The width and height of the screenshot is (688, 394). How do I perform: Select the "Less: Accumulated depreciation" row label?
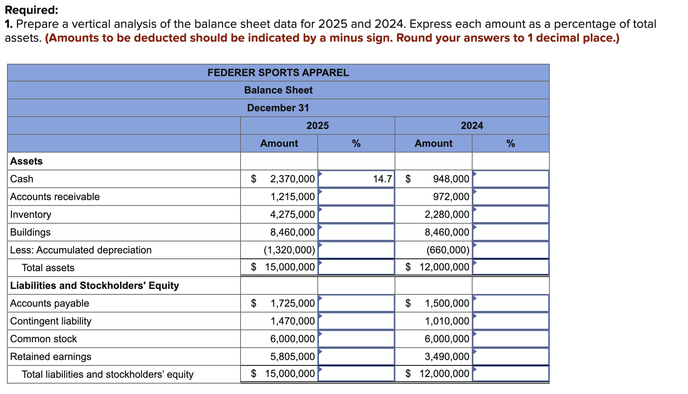(x=81, y=250)
